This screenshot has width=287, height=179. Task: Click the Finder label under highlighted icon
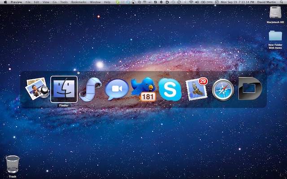point(64,106)
